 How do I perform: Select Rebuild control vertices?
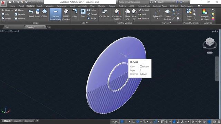(x=143, y=10)
